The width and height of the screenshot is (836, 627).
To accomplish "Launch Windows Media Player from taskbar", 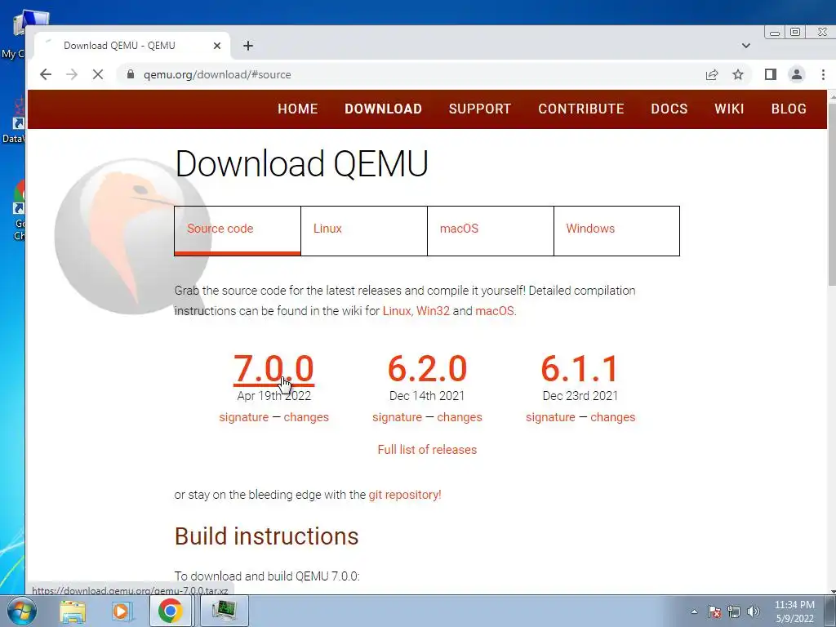I will click(121, 611).
